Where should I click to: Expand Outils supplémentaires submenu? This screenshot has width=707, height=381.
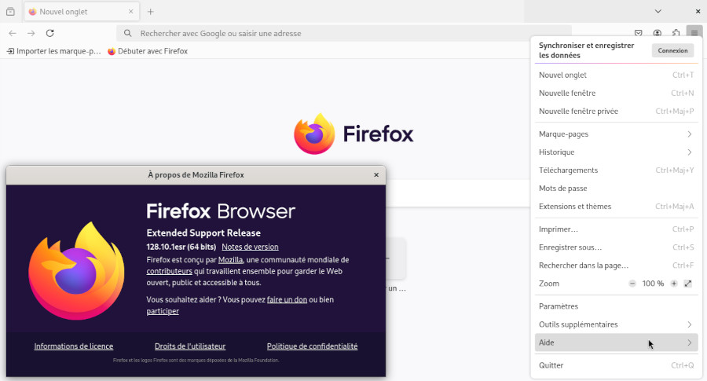617,324
